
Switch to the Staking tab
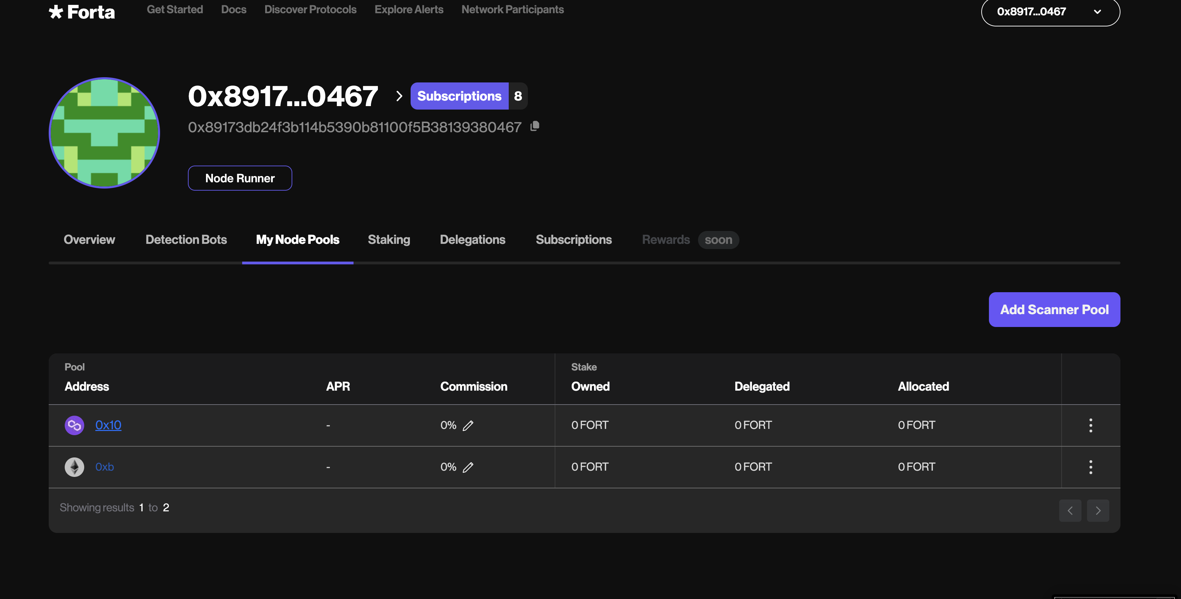coord(388,240)
